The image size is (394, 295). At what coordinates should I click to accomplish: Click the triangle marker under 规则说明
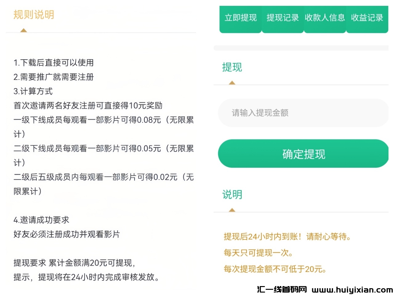coord(24,30)
